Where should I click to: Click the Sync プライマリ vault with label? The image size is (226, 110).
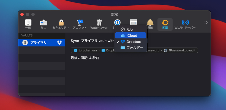(92, 41)
